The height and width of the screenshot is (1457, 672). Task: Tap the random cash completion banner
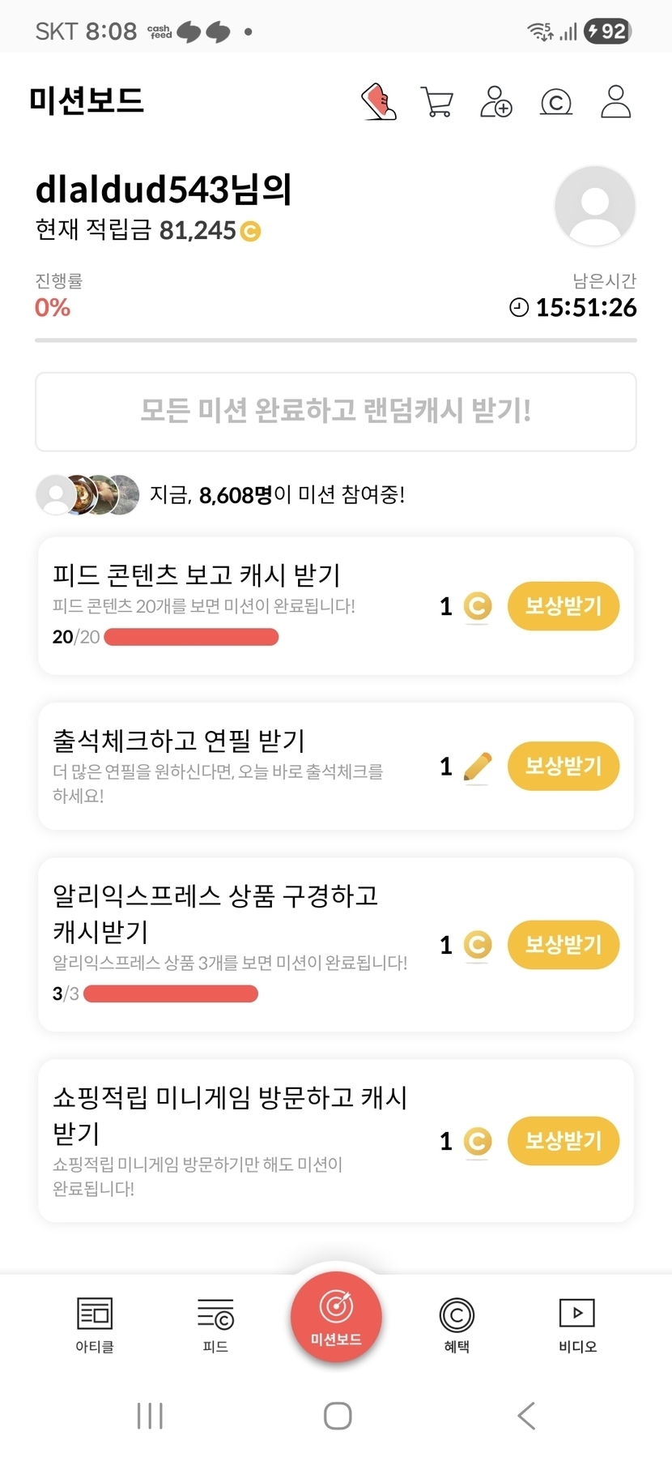point(336,412)
